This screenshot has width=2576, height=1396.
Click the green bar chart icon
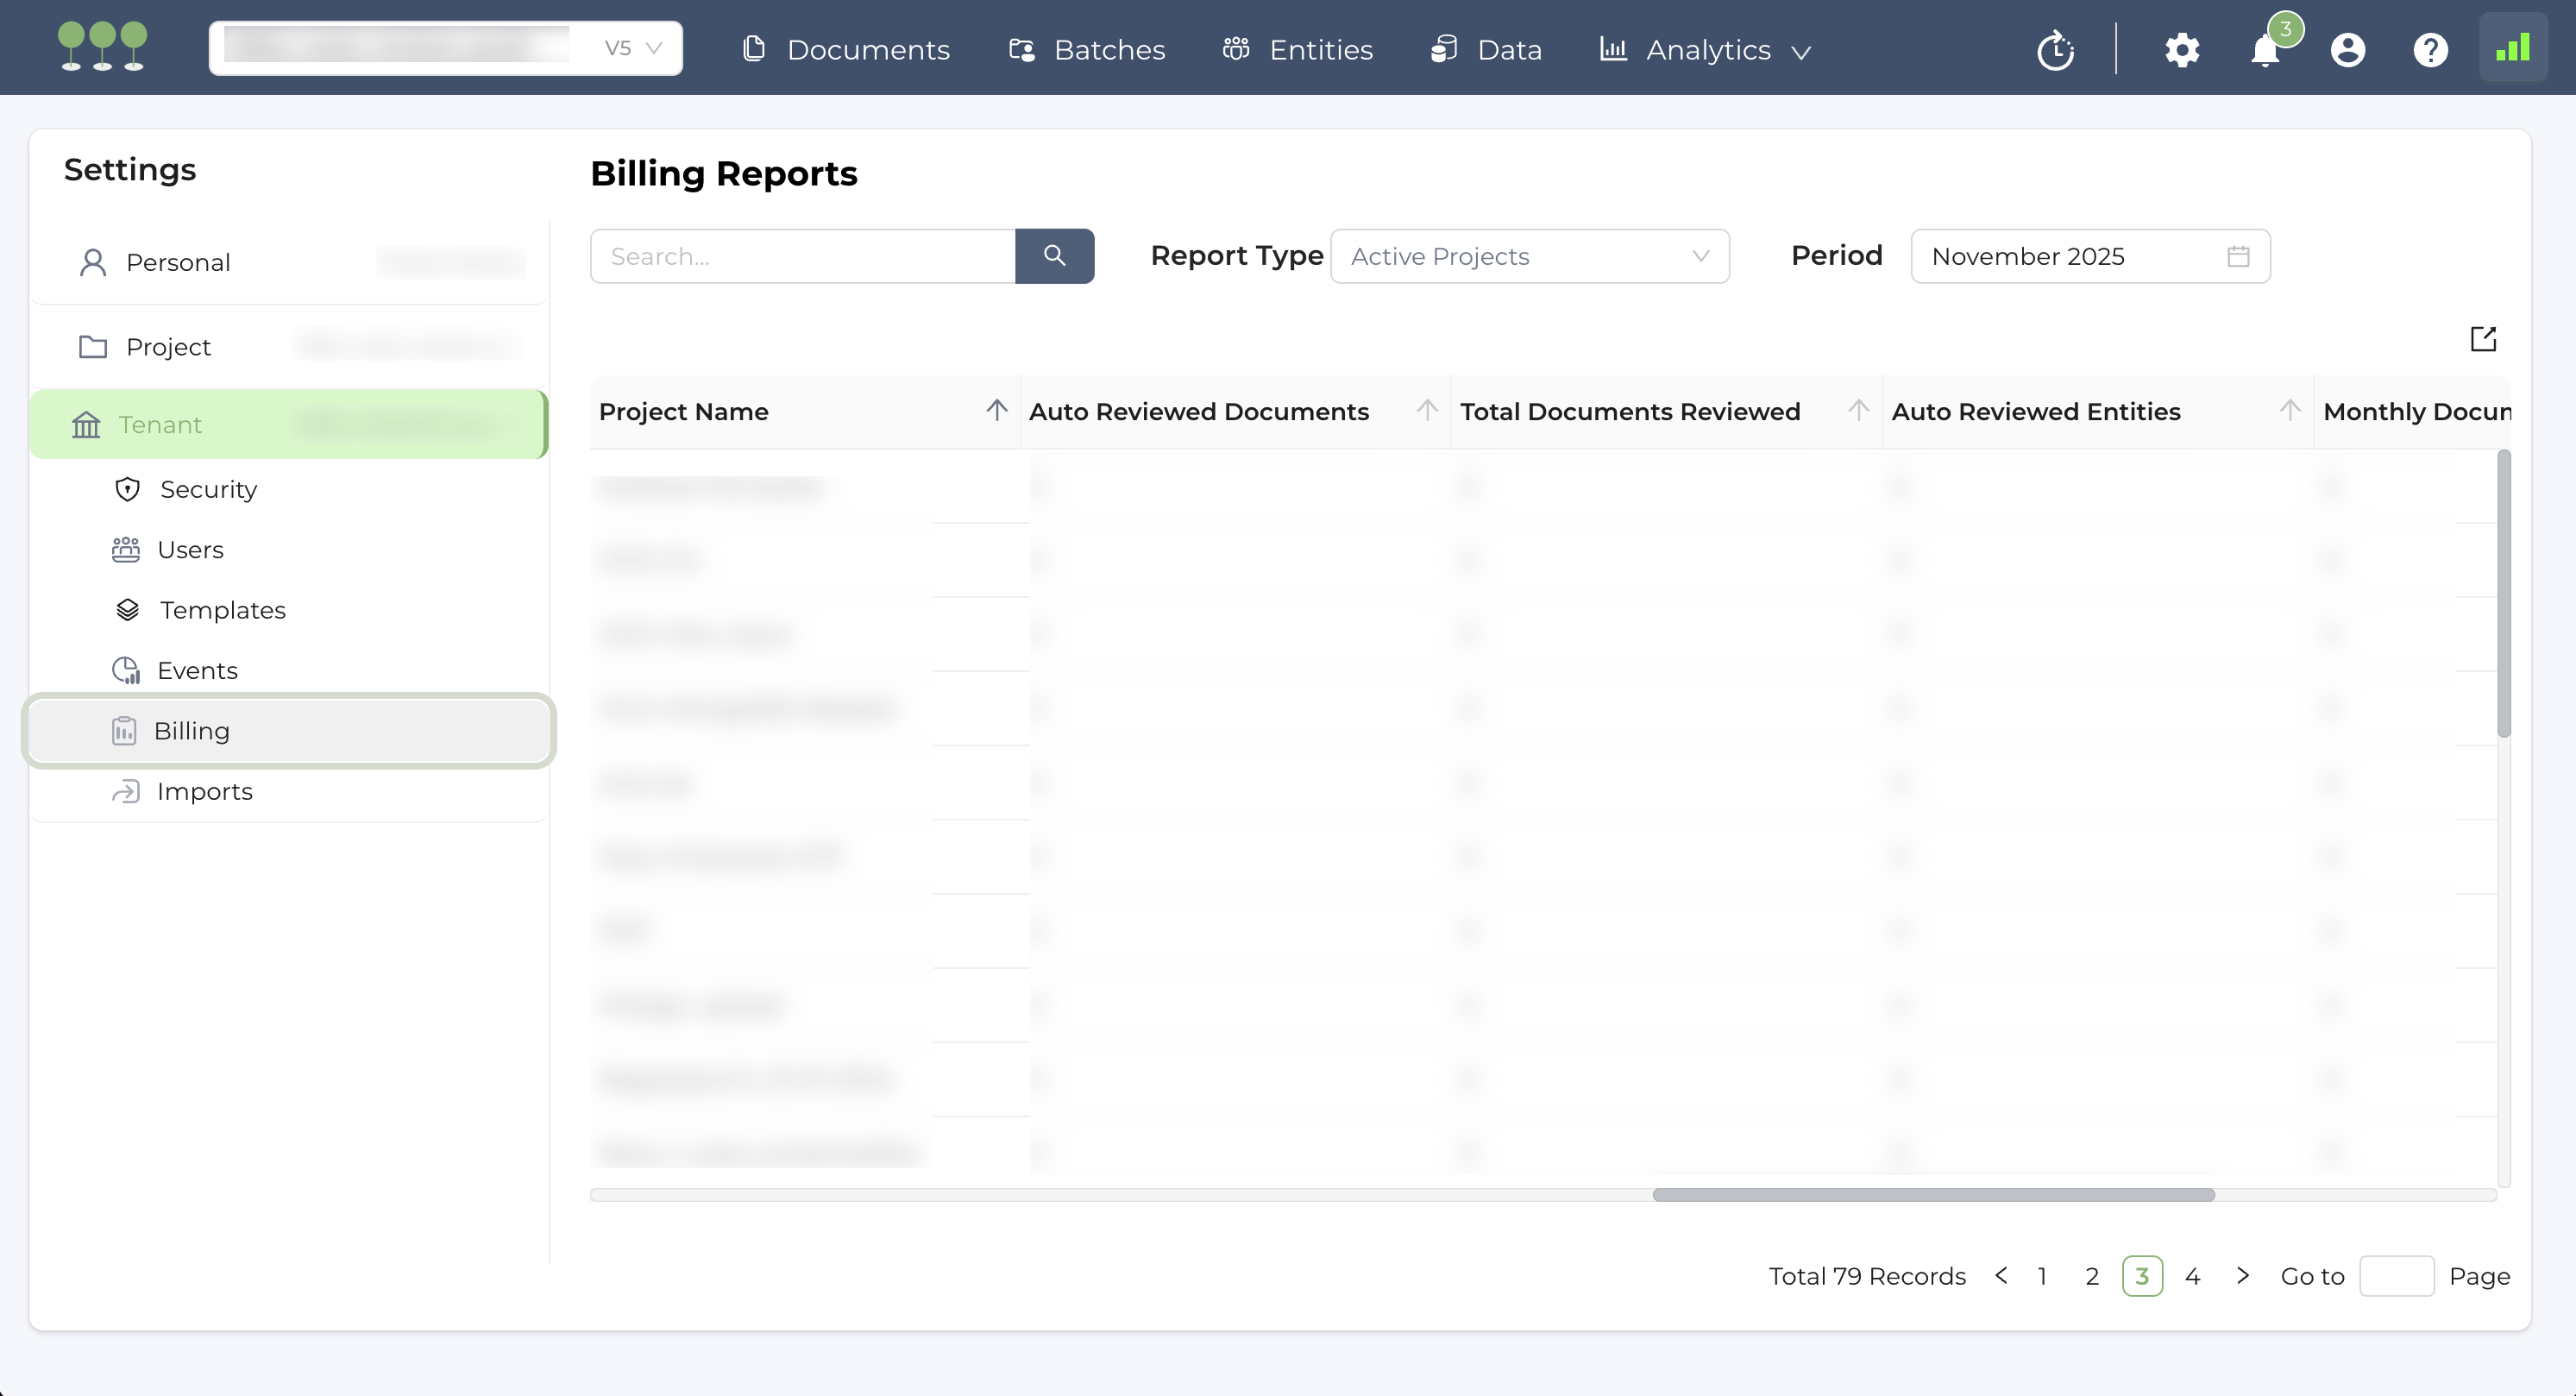click(x=2512, y=47)
